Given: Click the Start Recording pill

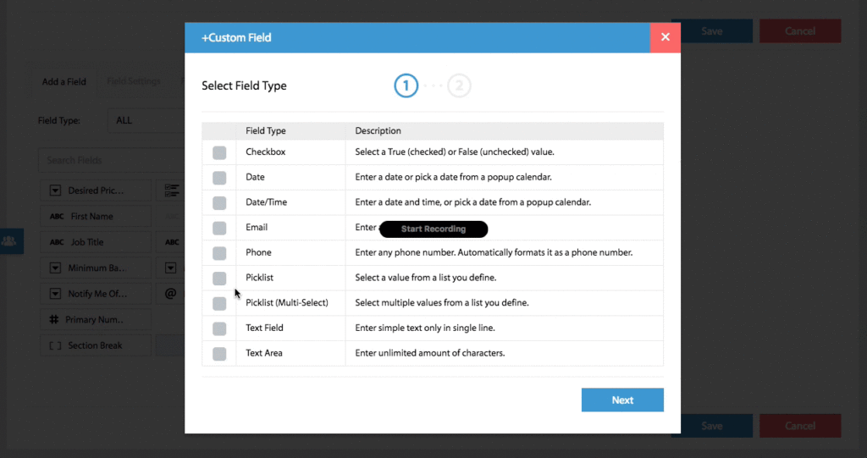Looking at the screenshot, I should [x=433, y=229].
